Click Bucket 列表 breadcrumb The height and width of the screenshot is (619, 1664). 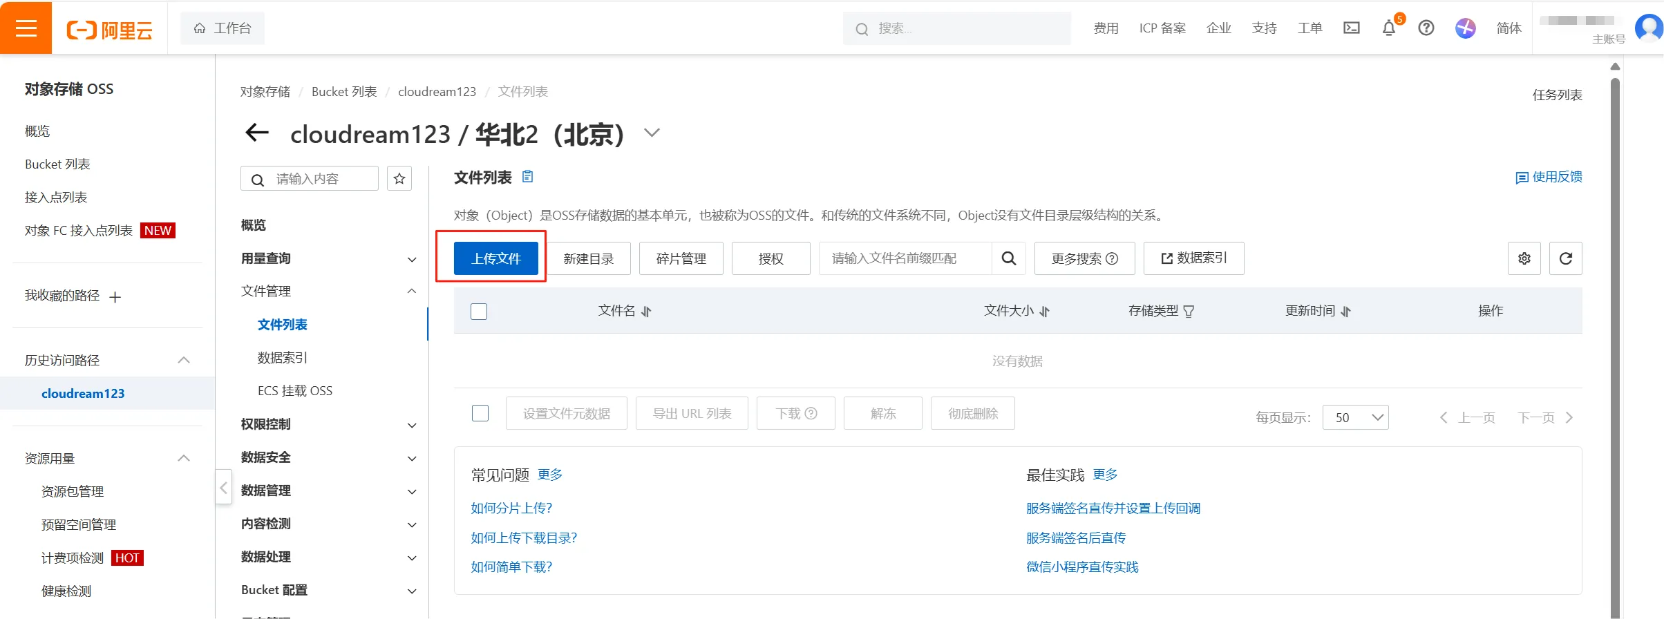pos(344,92)
